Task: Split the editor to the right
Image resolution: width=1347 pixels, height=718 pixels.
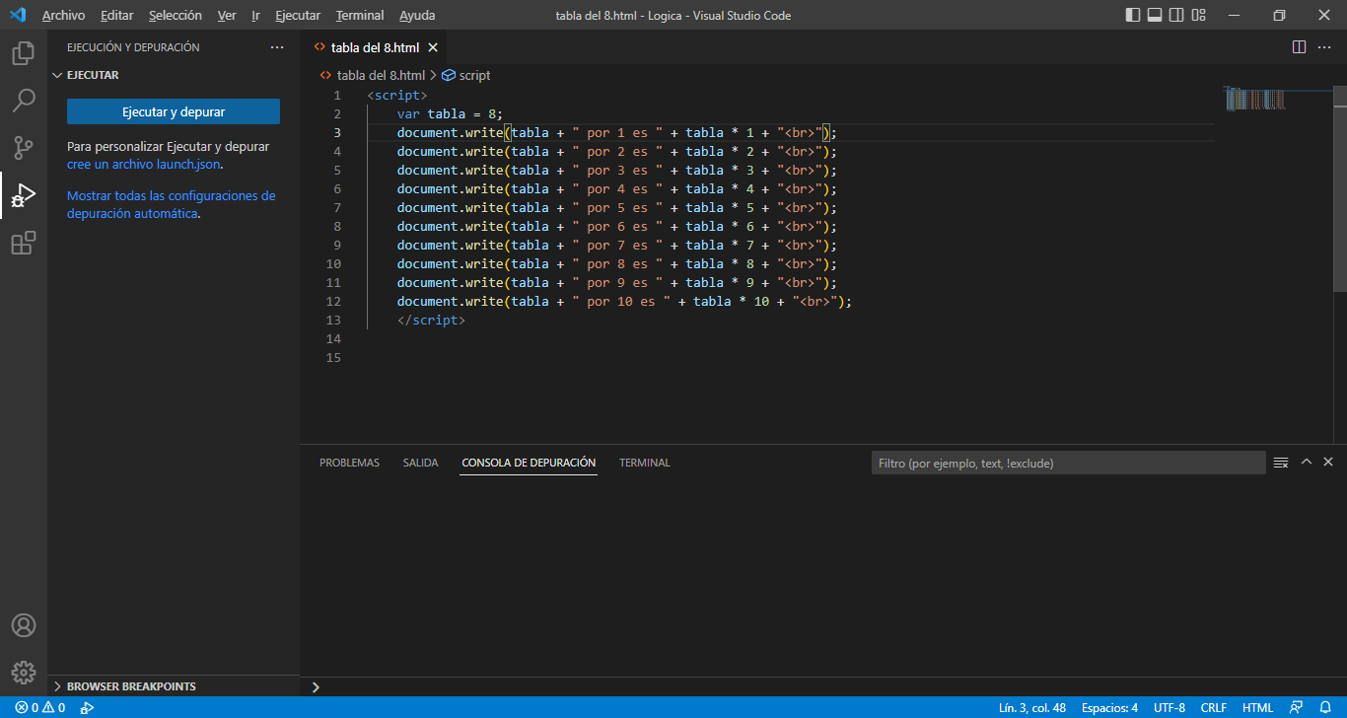Action: (x=1299, y=47)
